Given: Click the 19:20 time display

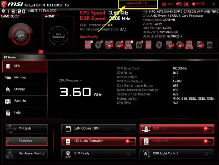Looking at the screenshot, I should (x=17, y=11).
